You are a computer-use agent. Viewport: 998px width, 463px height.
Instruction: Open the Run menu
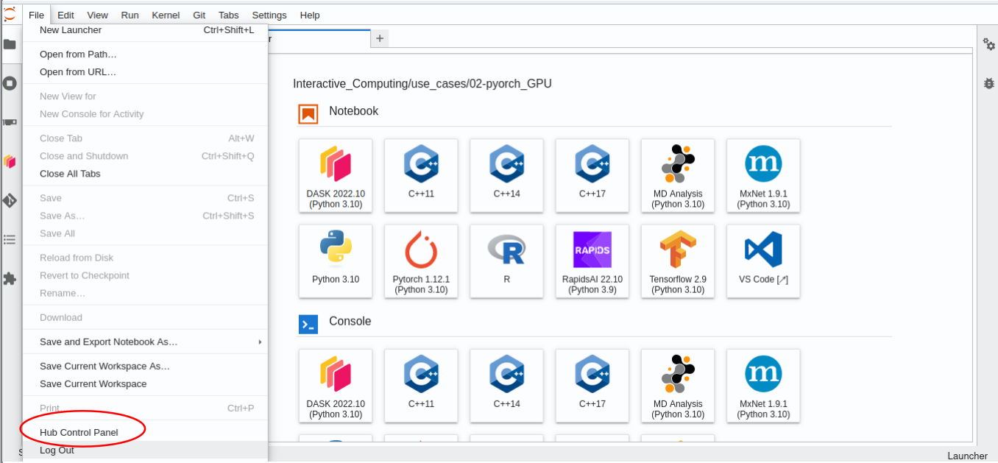pos(130,15)
